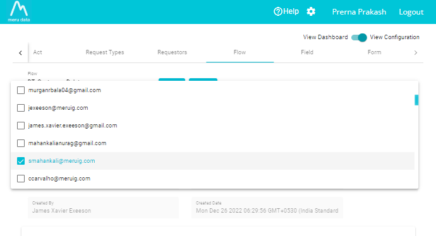Viewport: 436px width, 236px height.
Task: Switch to the Field tab
Action: (x=307, y=52)
